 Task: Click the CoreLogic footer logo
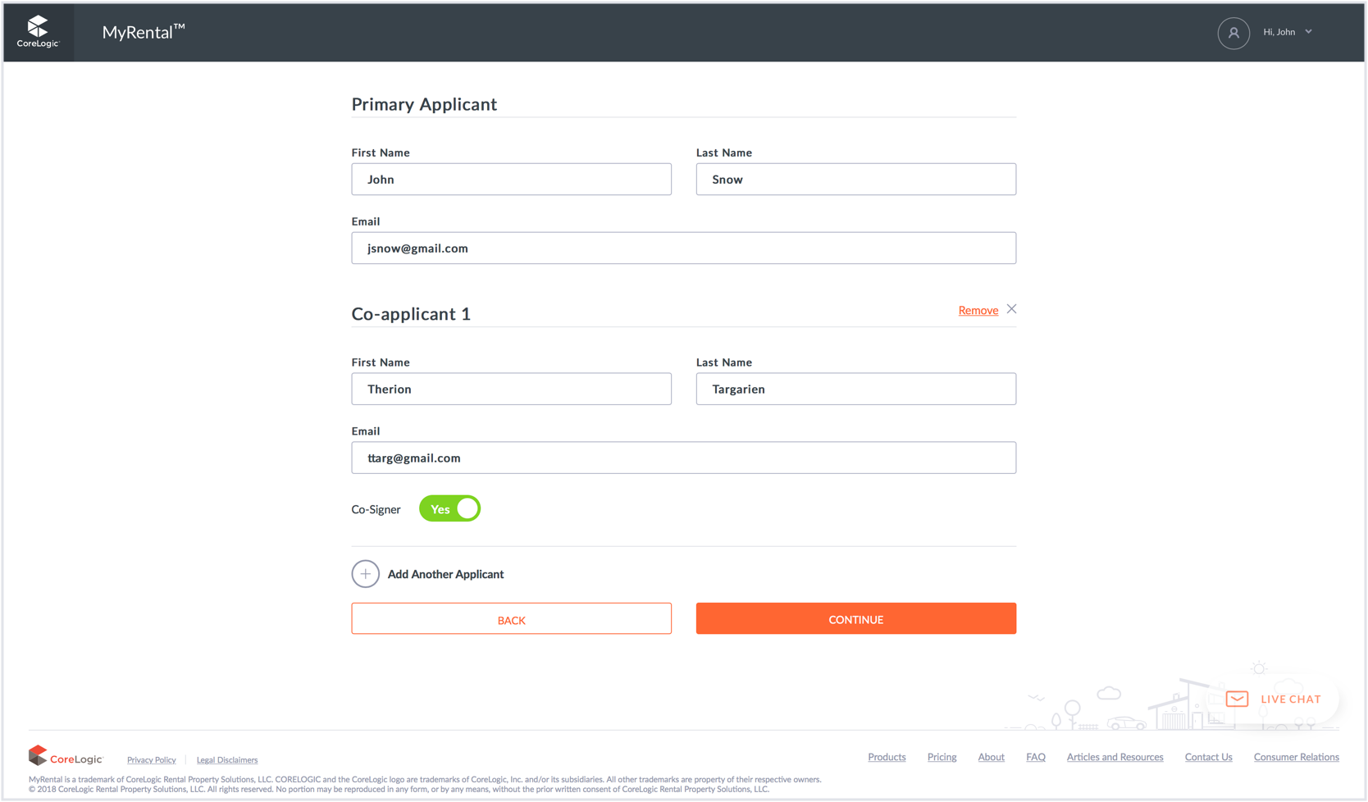click(66, 756)
